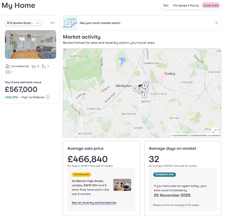Open See your local market report

(100, 23)
